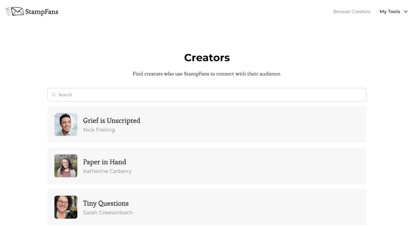Select the Nick Freiling author name
This screenshot has height=227, width=414.
point(99,130)
